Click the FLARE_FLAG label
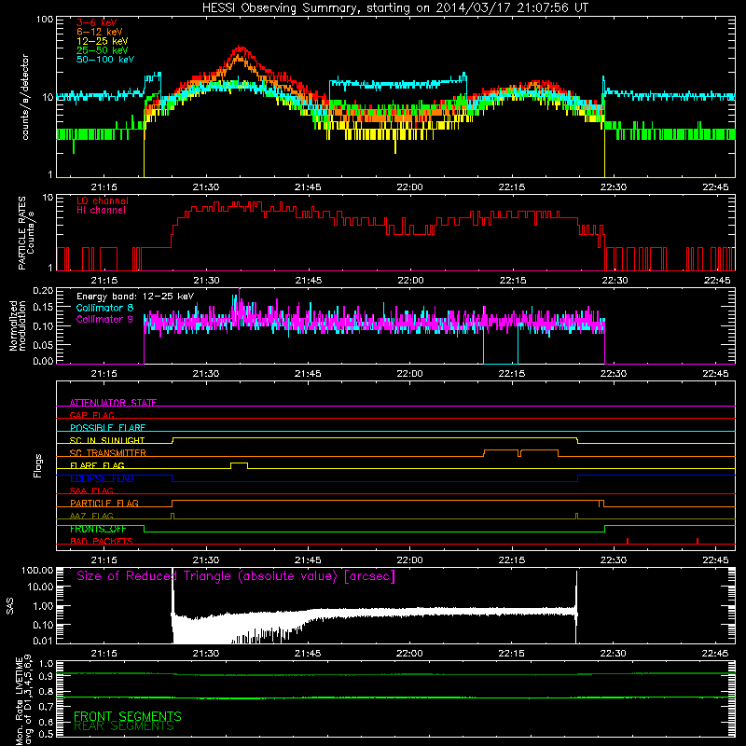 (x=97, y=465)
